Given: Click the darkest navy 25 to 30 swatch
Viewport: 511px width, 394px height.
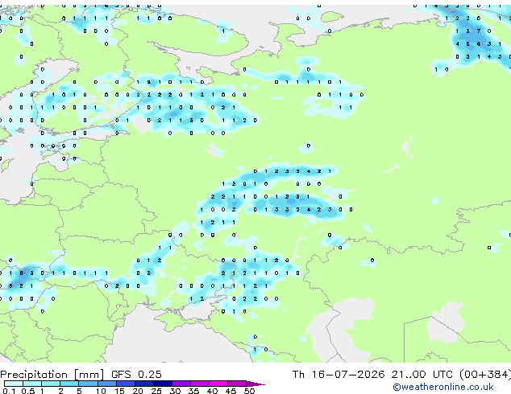Looking at the screenshot, I should click(163, 384).
